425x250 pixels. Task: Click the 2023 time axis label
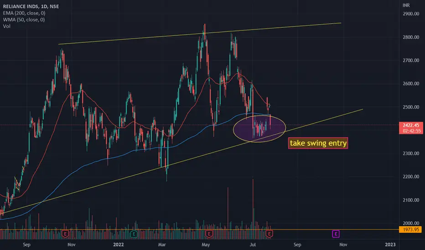click(x=390, y=245)
